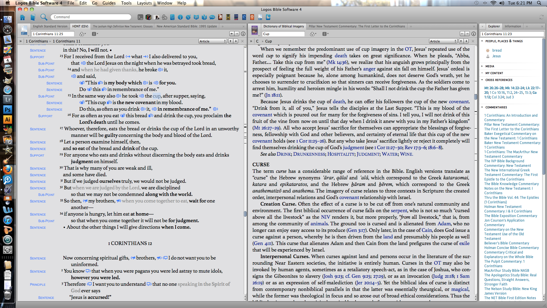The image size is (547, 308).
Task: Click the Cup reference box
Action: coord(283,34)
